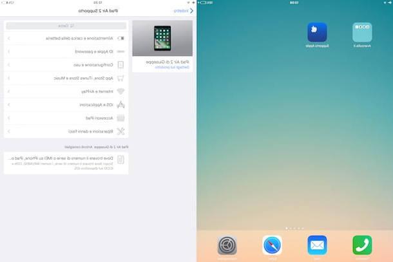Tap the tools icon for Riparazioni e danni fisici
Screen dimensions: 393x262
(x=120, y=131)
